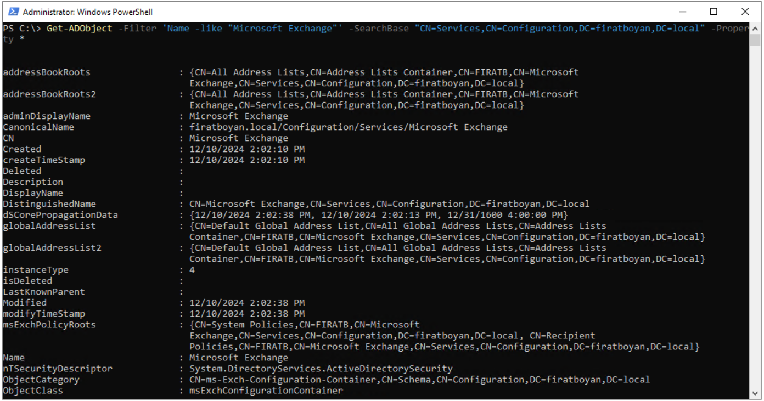Click the nTSecurityDescriptor property label
Image resolution: width=764 pixels, height=401 pixels.
coord(58,369)
